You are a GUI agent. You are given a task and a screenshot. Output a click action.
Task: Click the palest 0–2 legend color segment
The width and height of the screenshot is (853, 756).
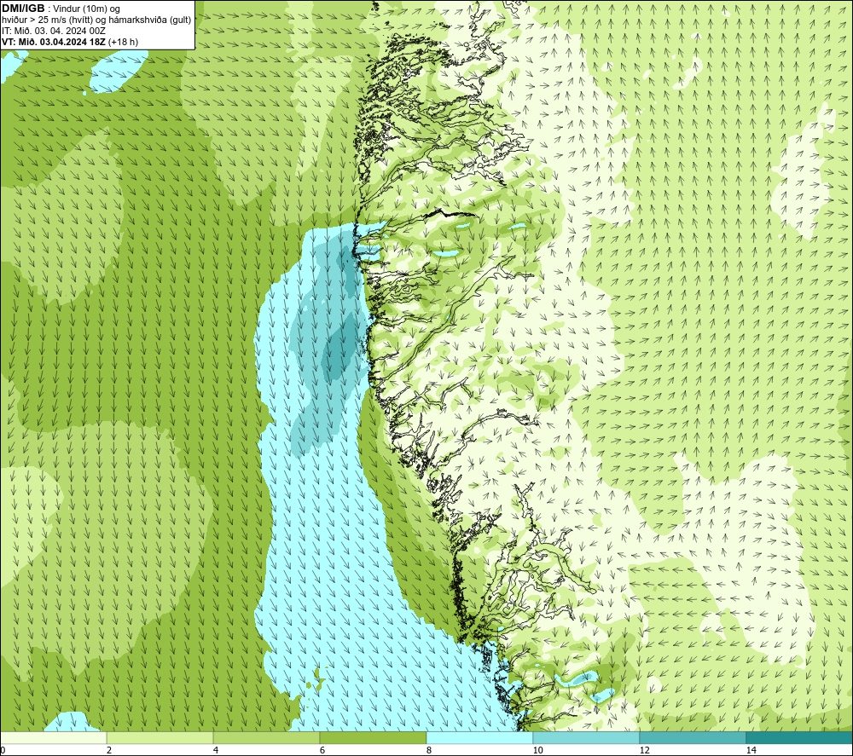53,738
